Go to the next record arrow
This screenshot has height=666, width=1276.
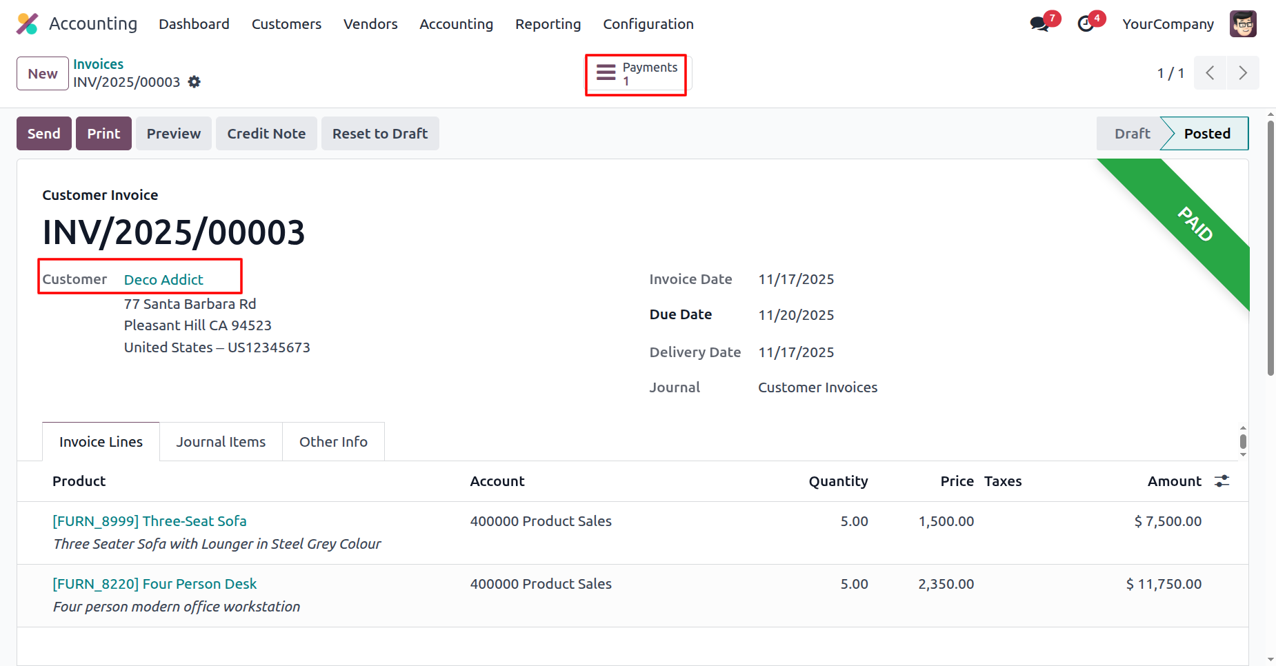point(1242,73)
